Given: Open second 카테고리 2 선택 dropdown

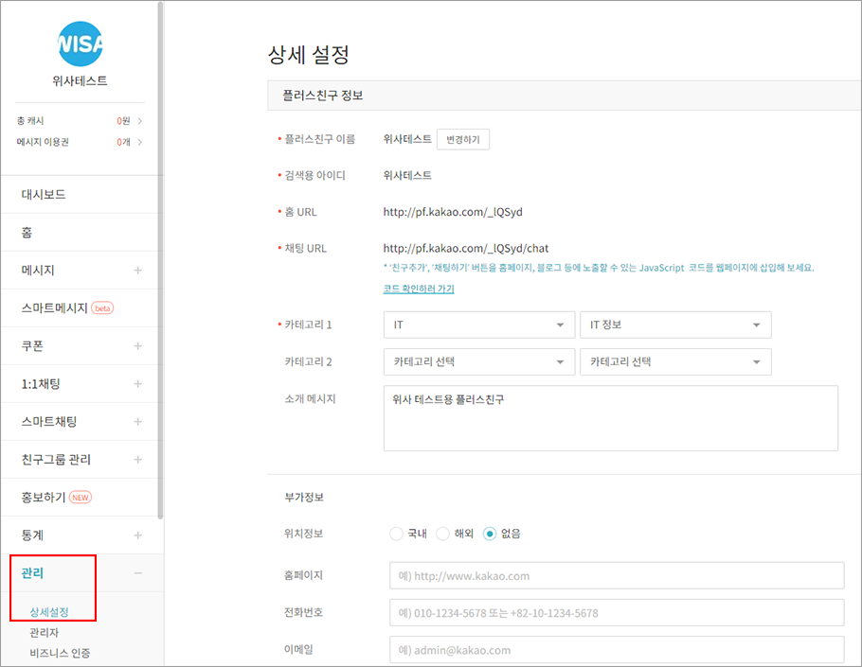Looking at the screenshot, I should click(675, 361).
